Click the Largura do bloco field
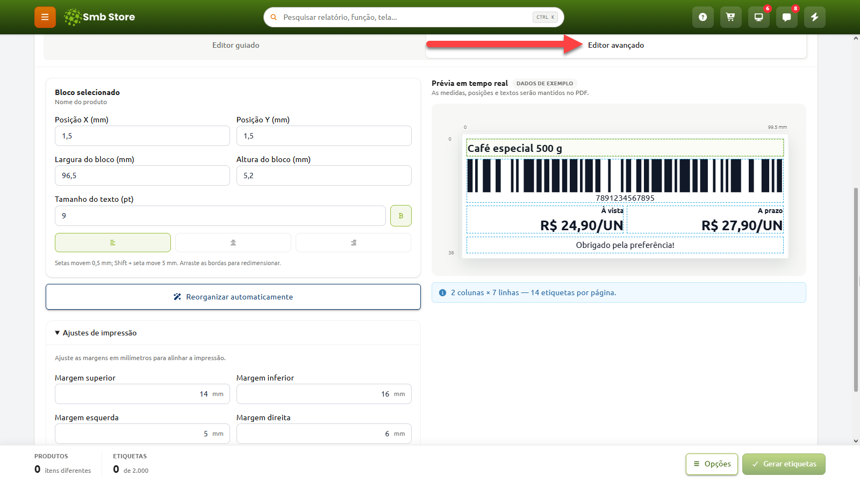Image resolution: width=860 pixels, height=483 pixels. point(142,175)
